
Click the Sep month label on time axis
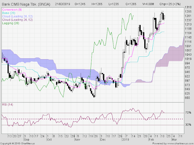coord(26,140)
